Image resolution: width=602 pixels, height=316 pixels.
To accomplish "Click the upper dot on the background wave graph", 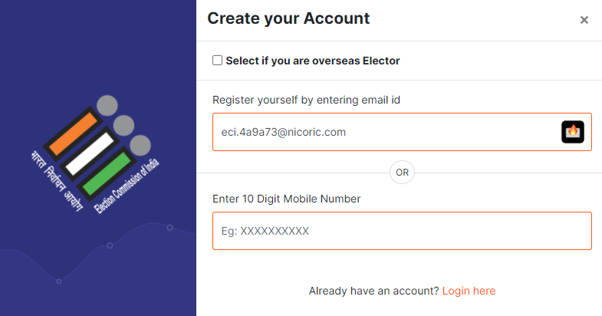I will point(169,228).
